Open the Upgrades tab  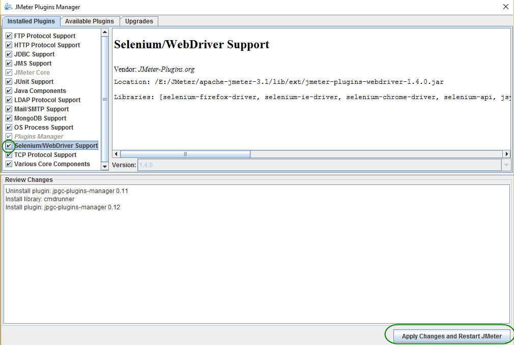tap(139, 21)
